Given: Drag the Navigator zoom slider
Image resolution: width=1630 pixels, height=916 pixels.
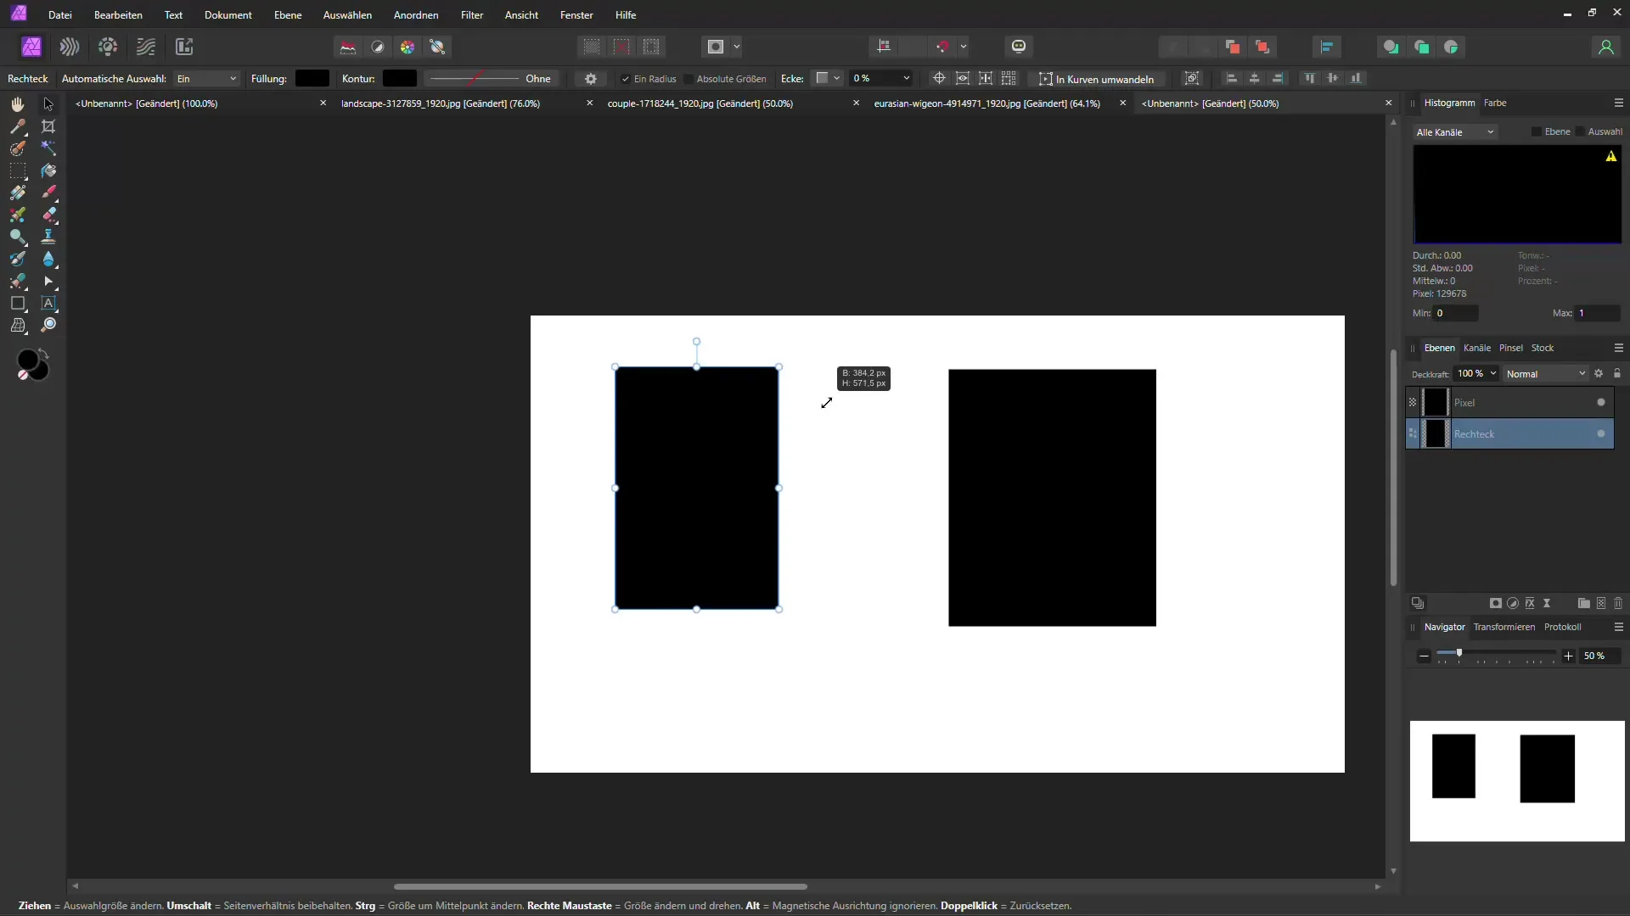Looking at the screenshot, I should [1459, 652].
